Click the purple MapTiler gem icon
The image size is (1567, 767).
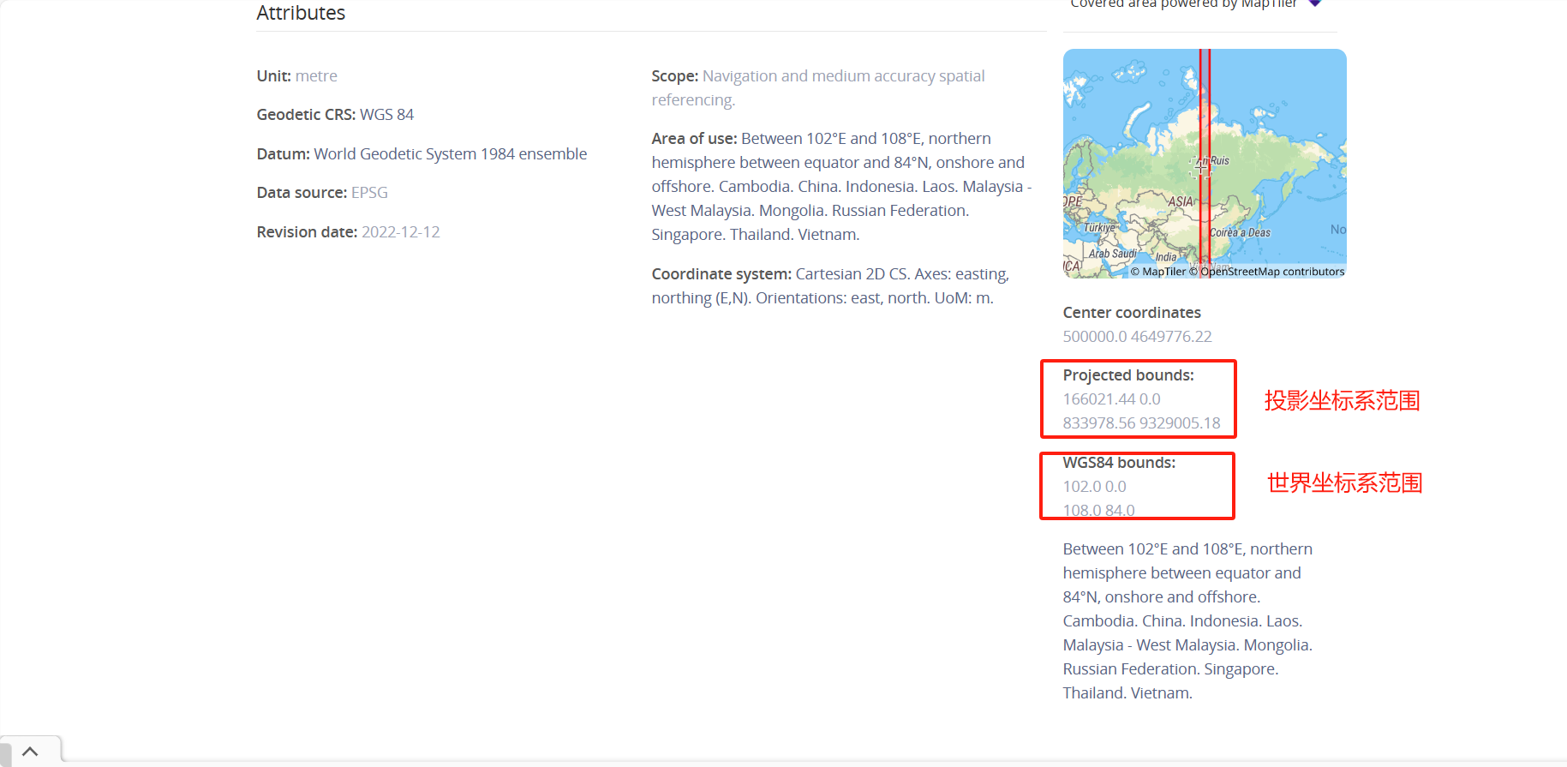pyautogui.click(x=1315, y=4)
